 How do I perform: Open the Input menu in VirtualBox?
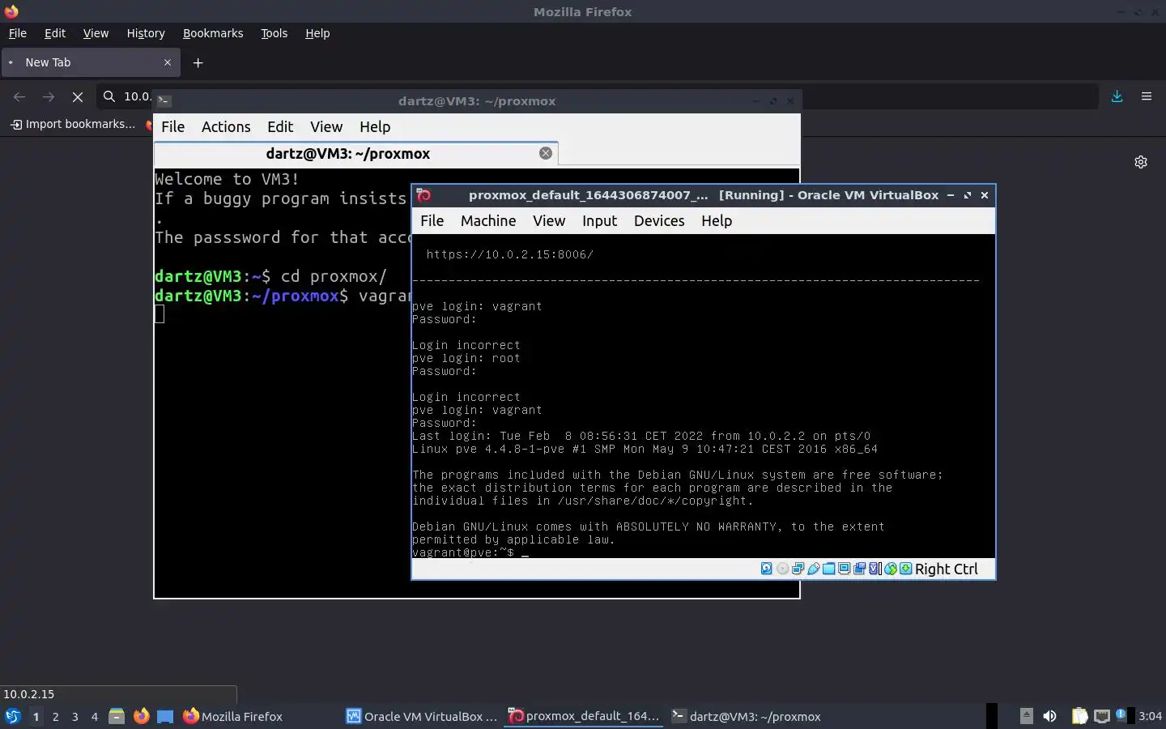point(599,220)
